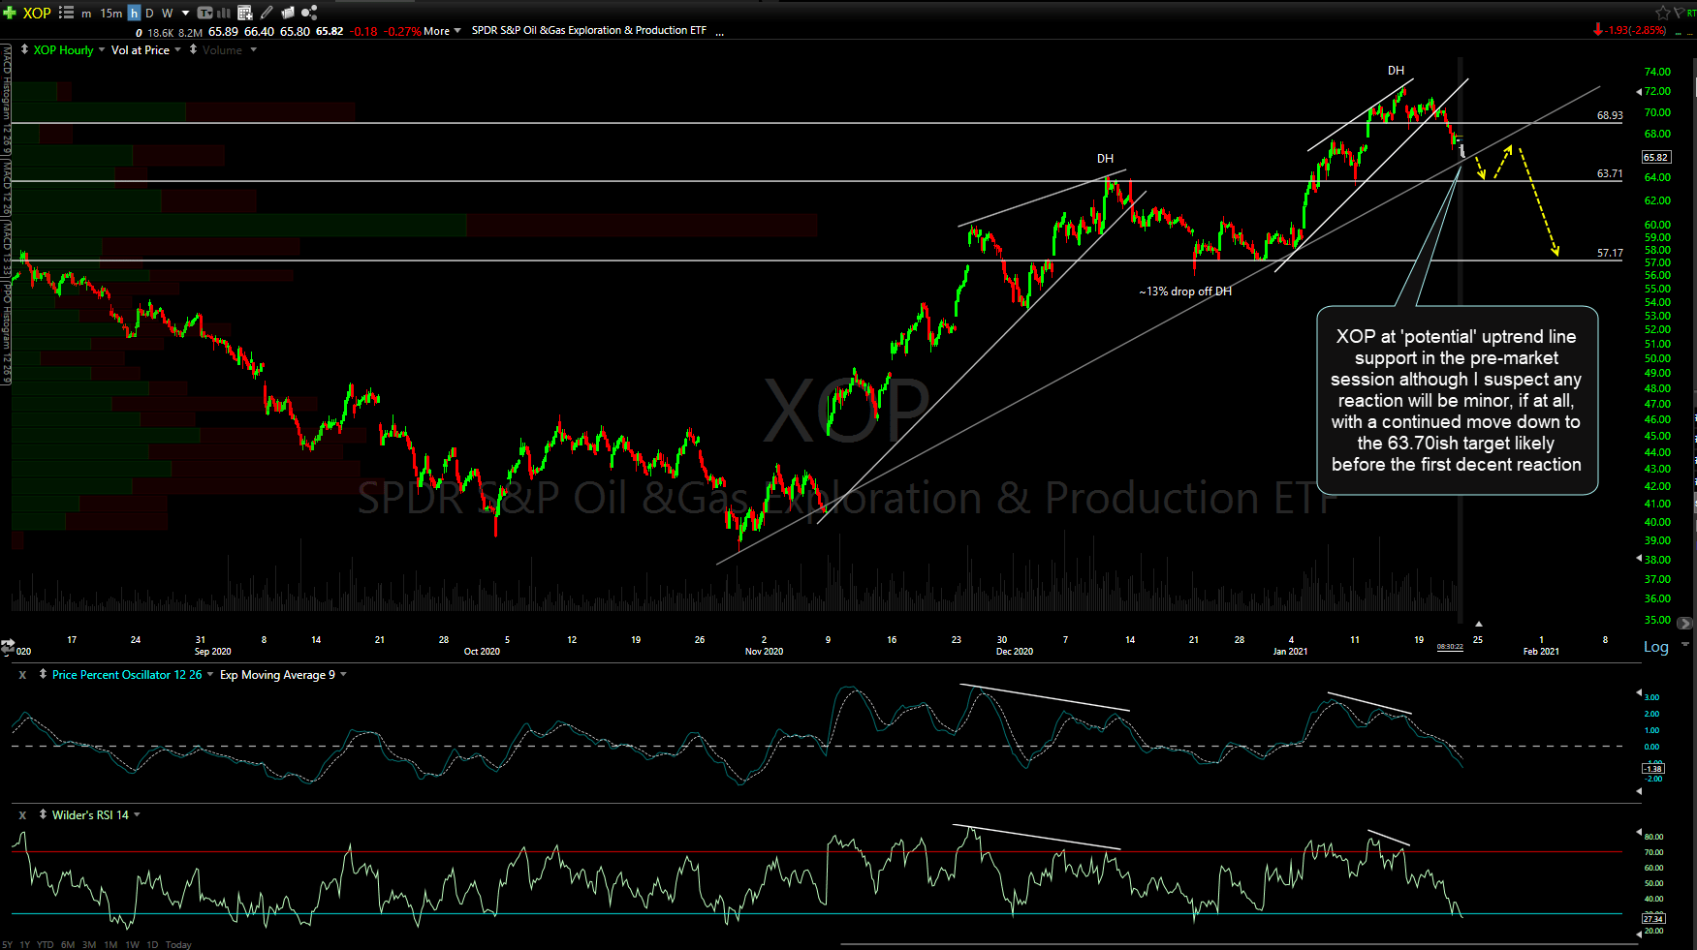Click the 57.17 horizontal line label
This screenshot has width=1697, height=950.
pyautogui.click(x=1610, y=253)
